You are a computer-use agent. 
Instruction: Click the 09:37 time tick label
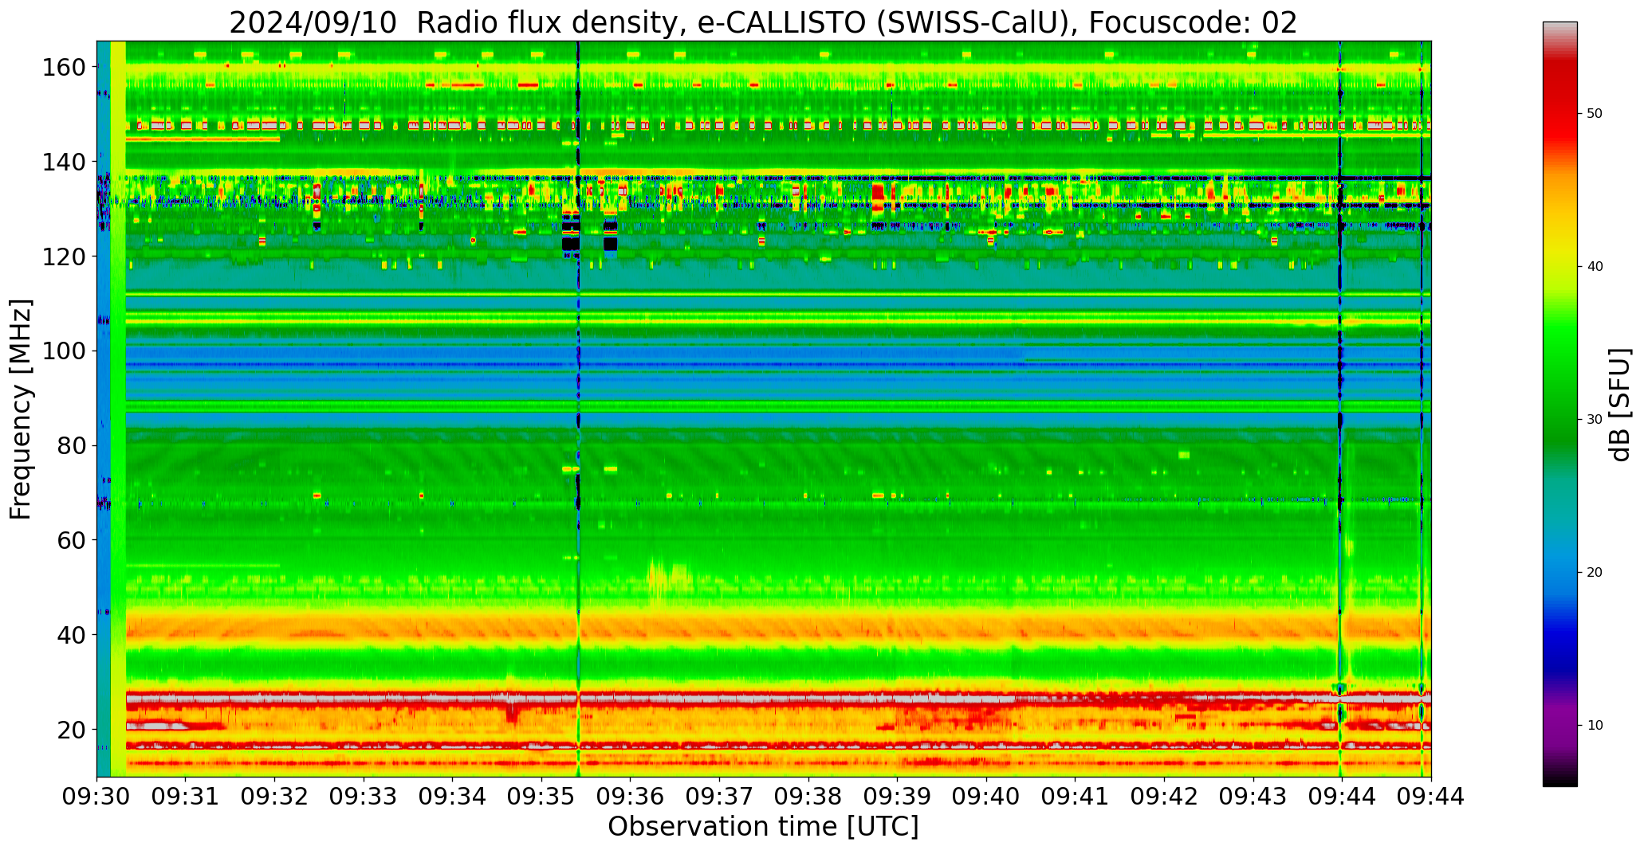(x=719, y=797)
